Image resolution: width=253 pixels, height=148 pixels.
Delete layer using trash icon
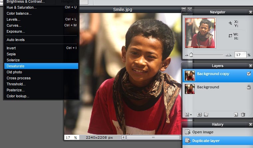(243, 115)
